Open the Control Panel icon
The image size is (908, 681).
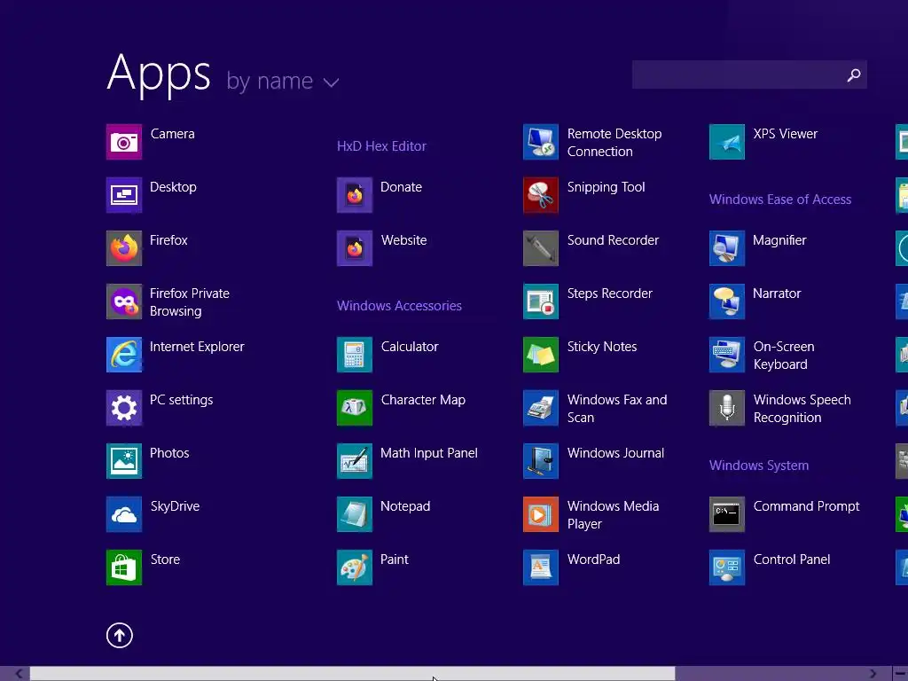click(x=727, y=567)
